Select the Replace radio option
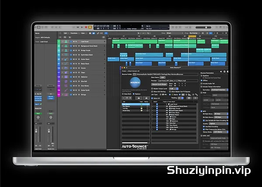This screenshot has width=262, height=187. click(x=134, y=94)
